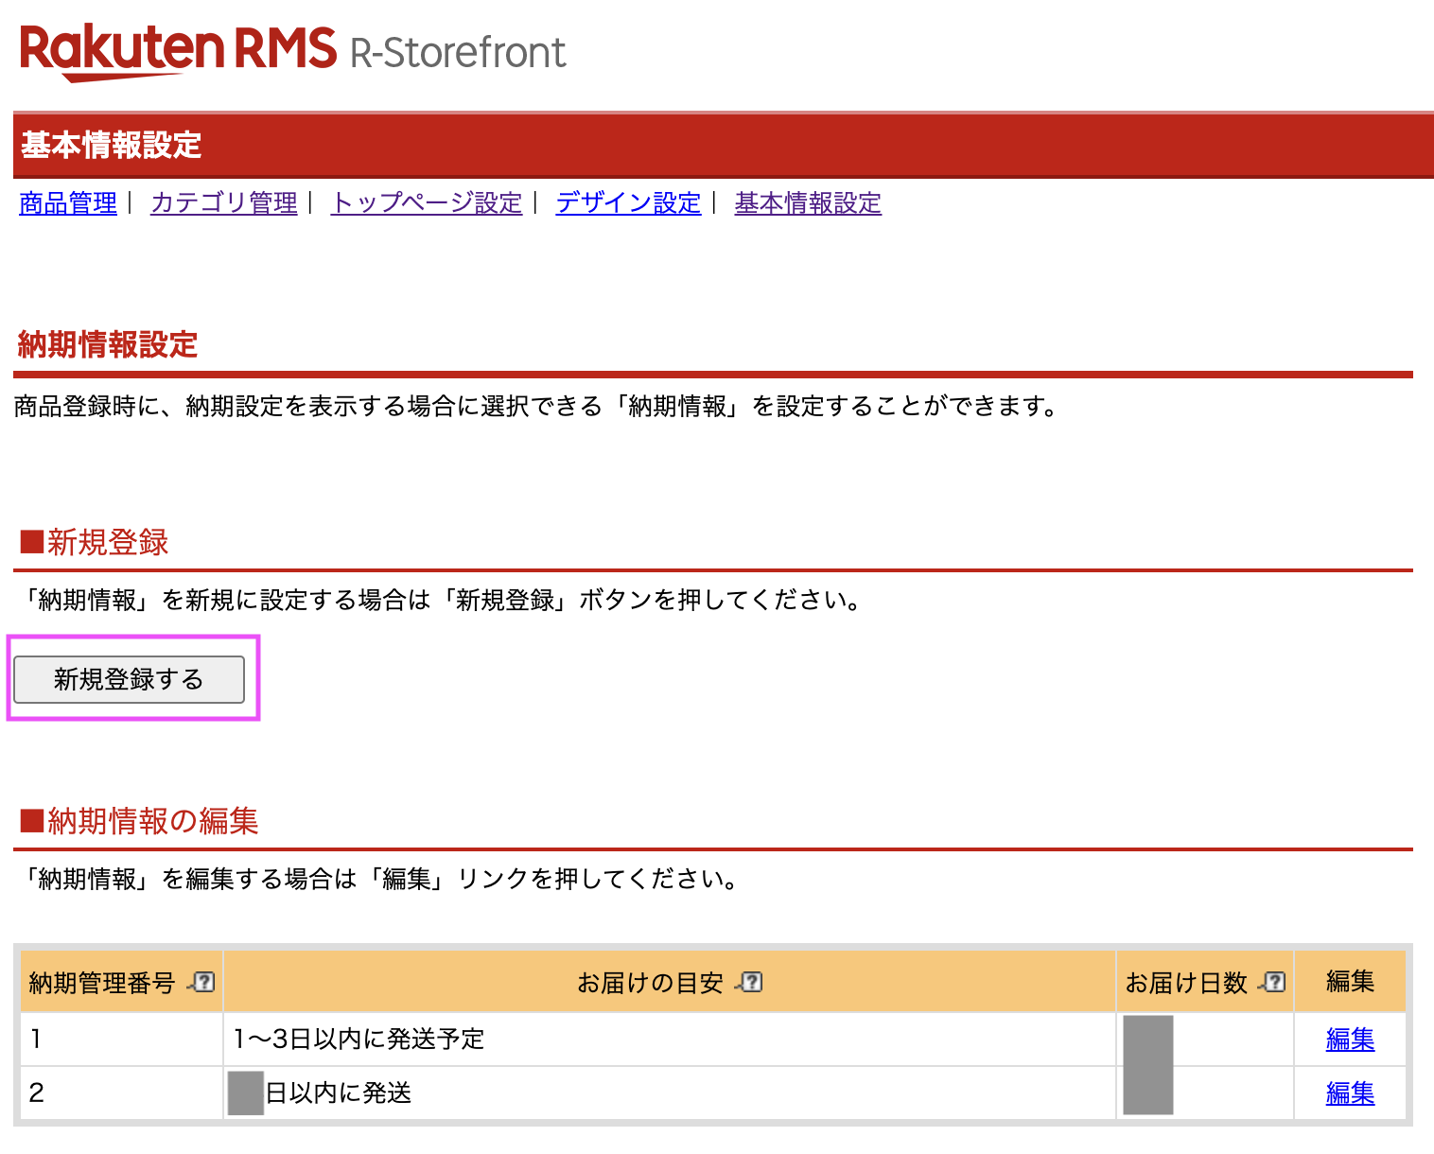Click the 基本情報設定 red banner title
The height and width of the screenshot is (1154, 1434).
click(112, 146)
